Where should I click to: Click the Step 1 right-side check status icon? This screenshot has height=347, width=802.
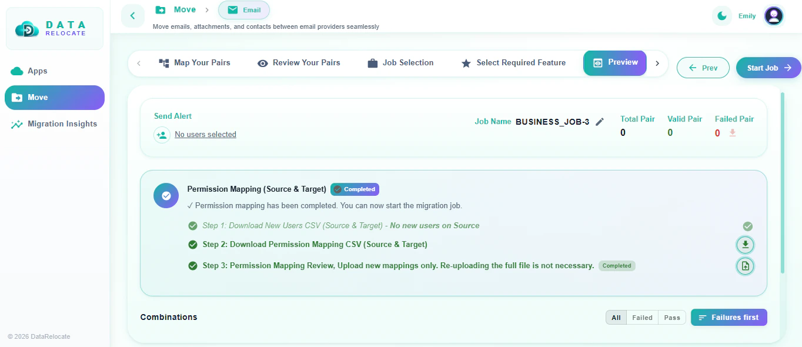[748, 226]
